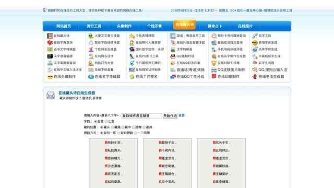Select the 藏中 position radio button

pyautogui.click(x=123, y=127)
